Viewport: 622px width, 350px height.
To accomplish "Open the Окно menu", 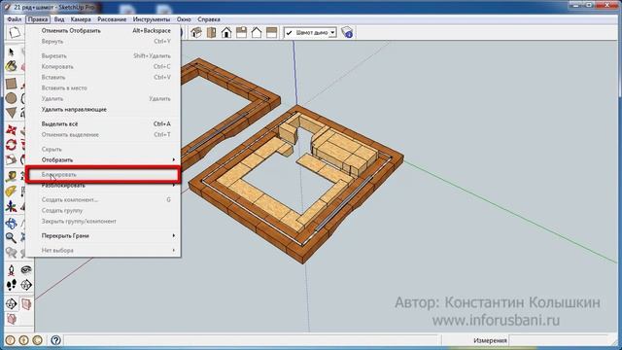I will click(x=184, y=19).
